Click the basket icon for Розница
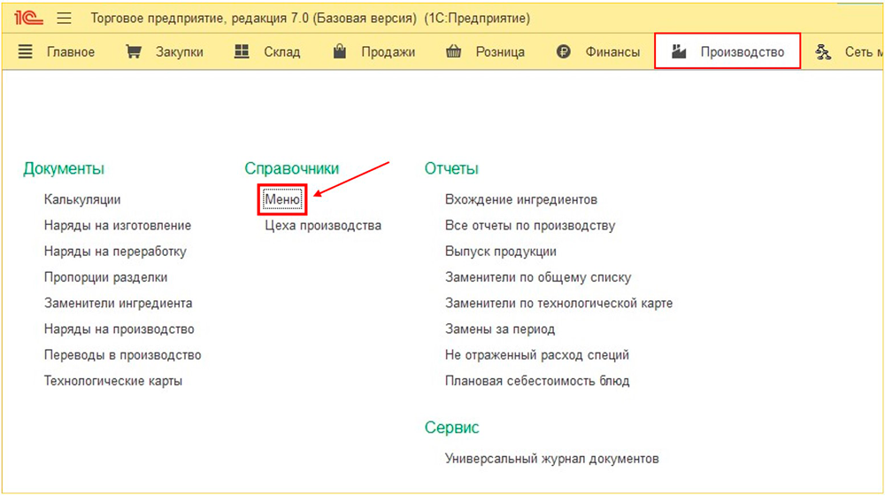This screenshot has height=496, width=885. click(454, 52)
